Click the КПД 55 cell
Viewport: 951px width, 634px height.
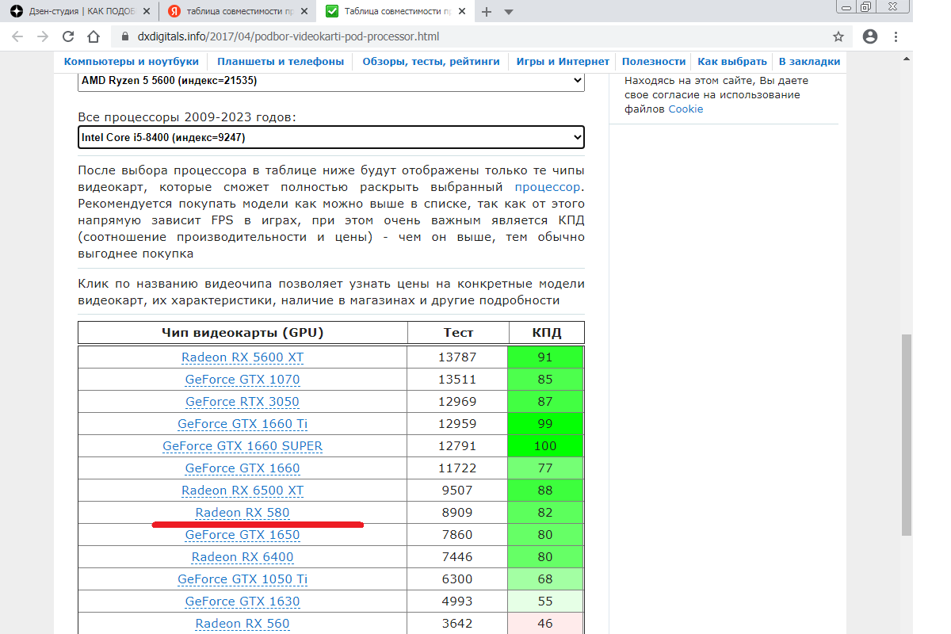(545, 602)
